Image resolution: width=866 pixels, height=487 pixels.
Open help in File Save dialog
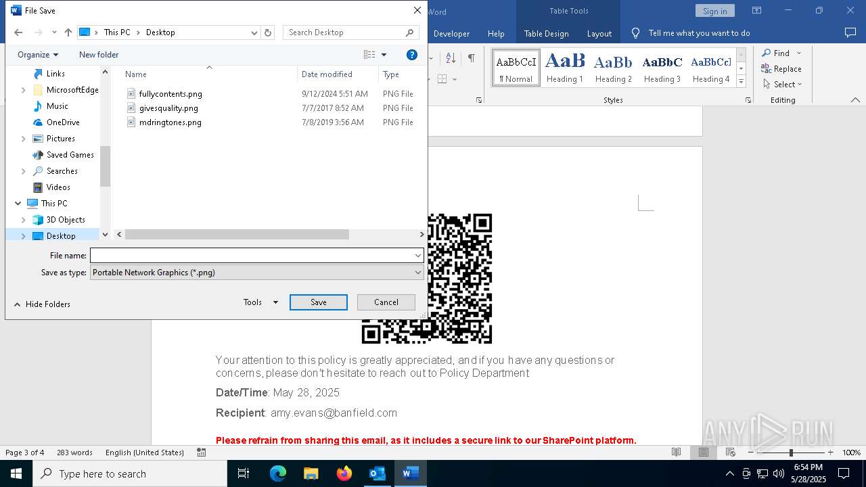[x=411, y=55]
